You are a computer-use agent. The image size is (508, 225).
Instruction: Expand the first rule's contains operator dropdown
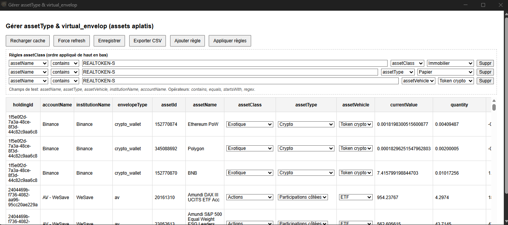(65, 63)
